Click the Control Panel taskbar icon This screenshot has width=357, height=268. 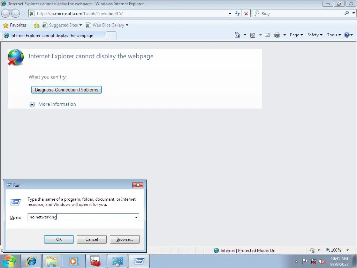coord(117,261)
